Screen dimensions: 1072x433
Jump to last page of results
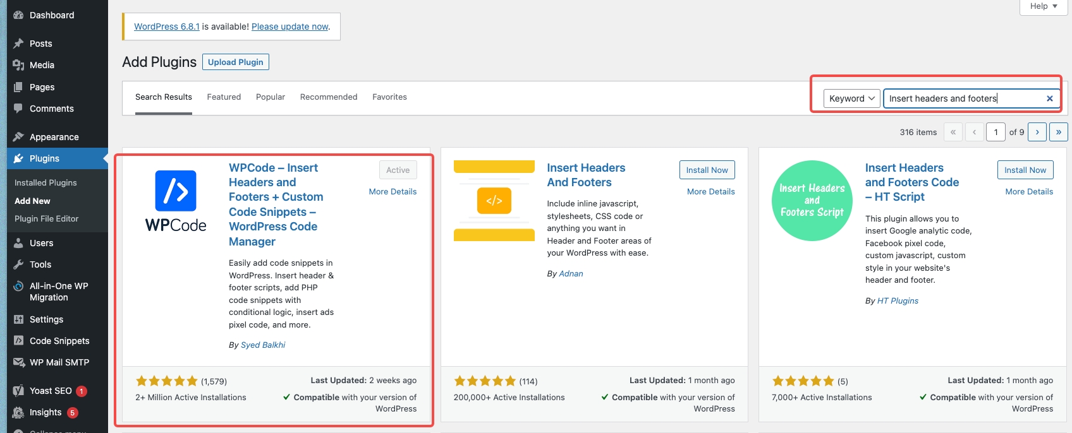[1059, 132]
